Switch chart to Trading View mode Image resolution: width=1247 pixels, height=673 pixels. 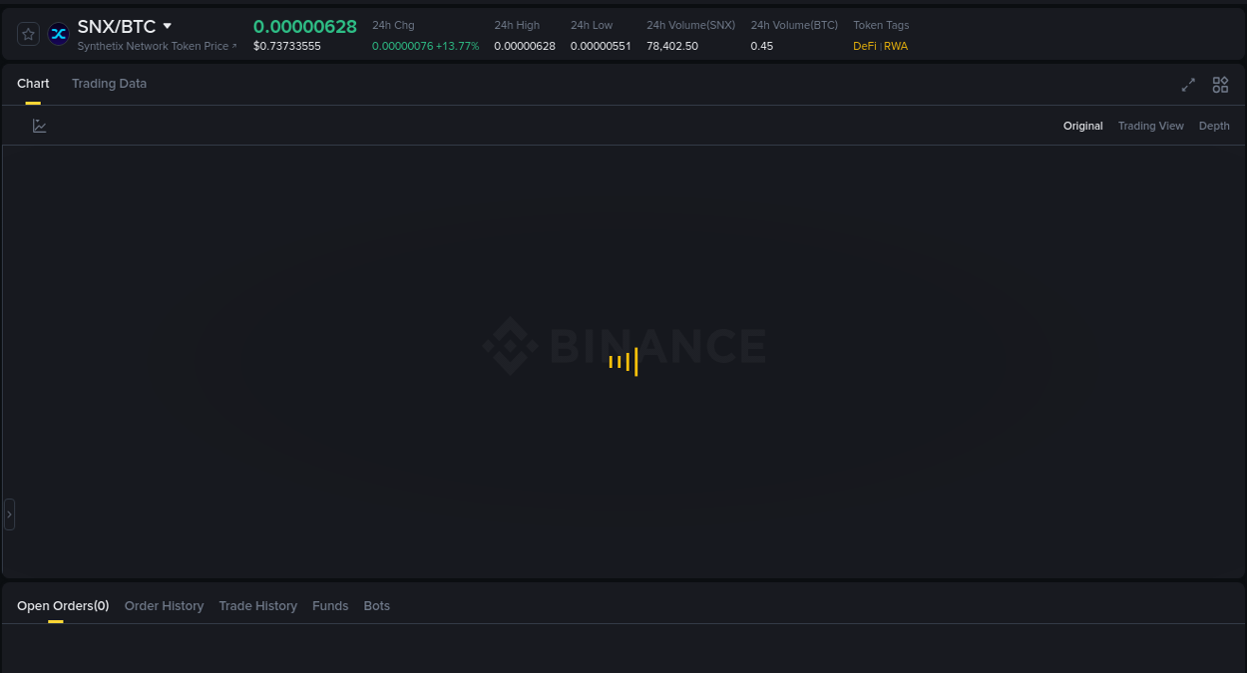(1150, 126)
